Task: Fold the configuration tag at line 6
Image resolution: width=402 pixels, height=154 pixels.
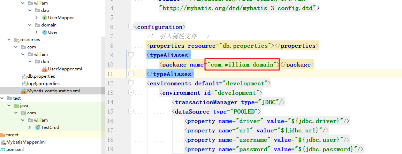Action: click(131, 27)
